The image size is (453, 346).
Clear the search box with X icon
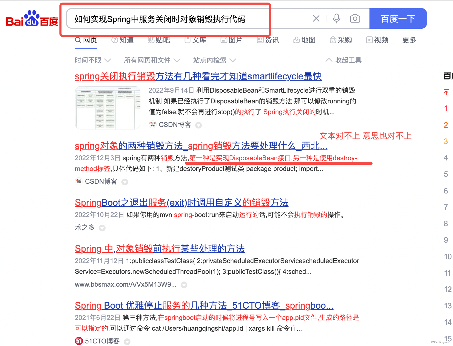click(316, 18)
